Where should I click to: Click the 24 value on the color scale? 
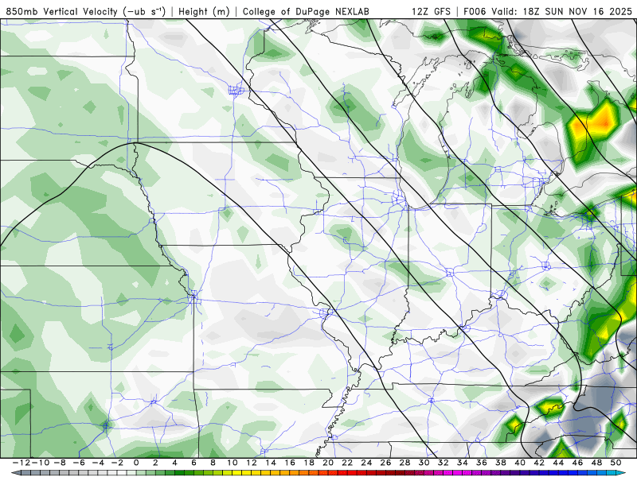366,463
